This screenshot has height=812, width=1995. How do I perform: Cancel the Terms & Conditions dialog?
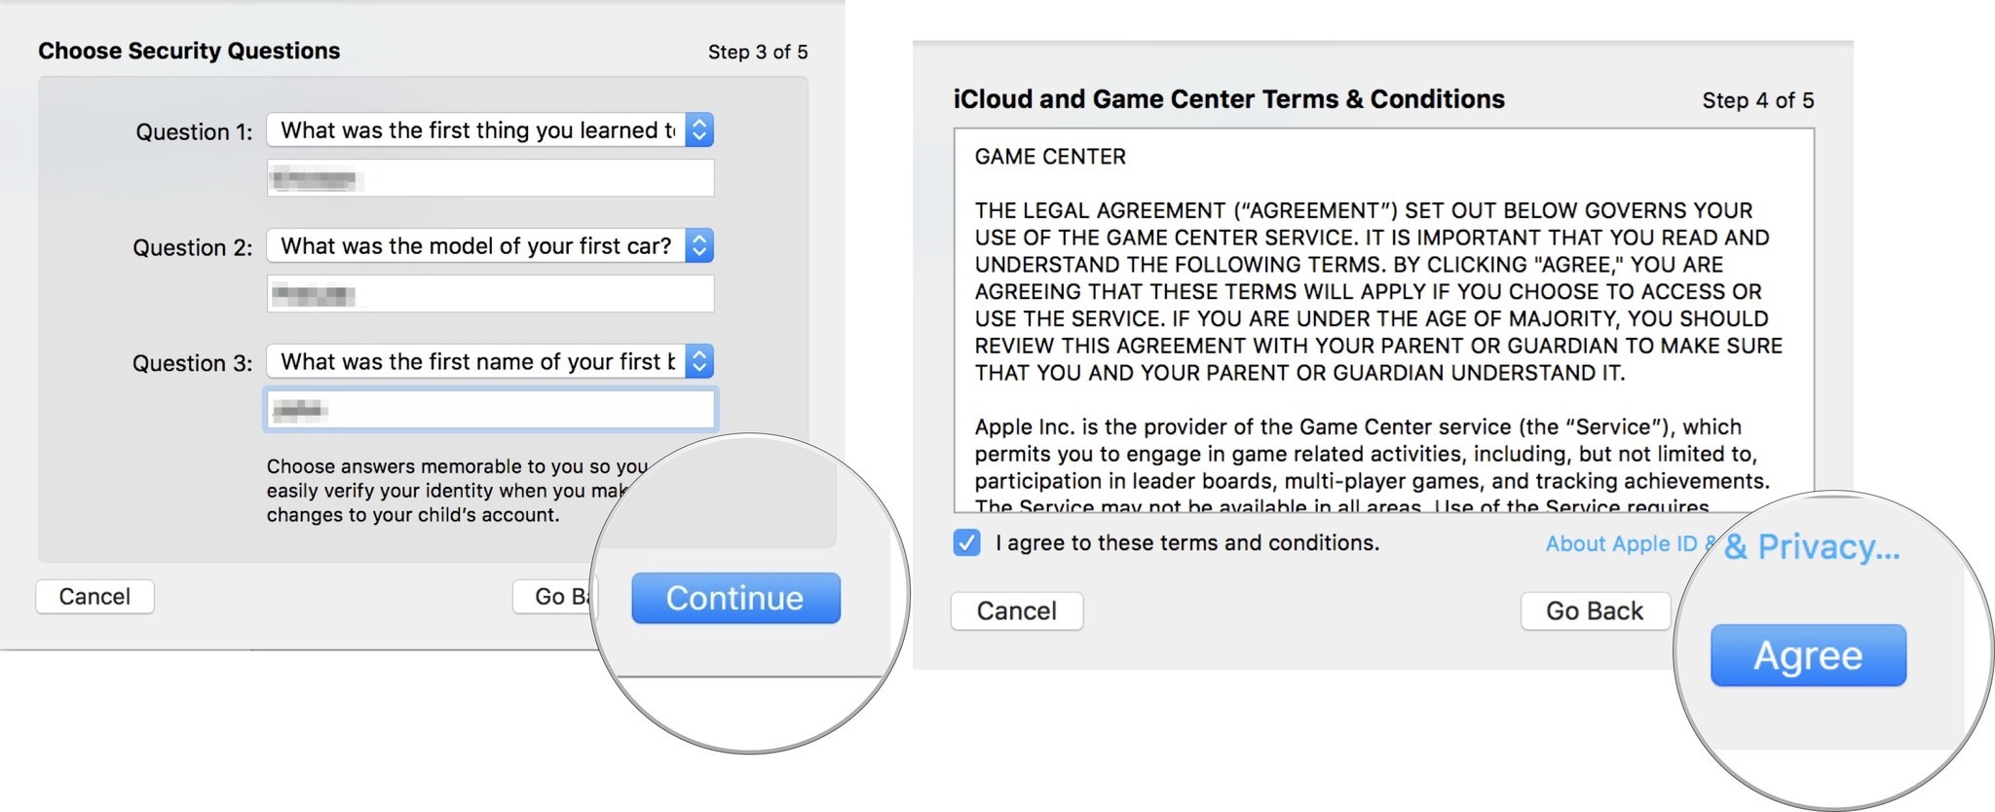point(1016,611)
